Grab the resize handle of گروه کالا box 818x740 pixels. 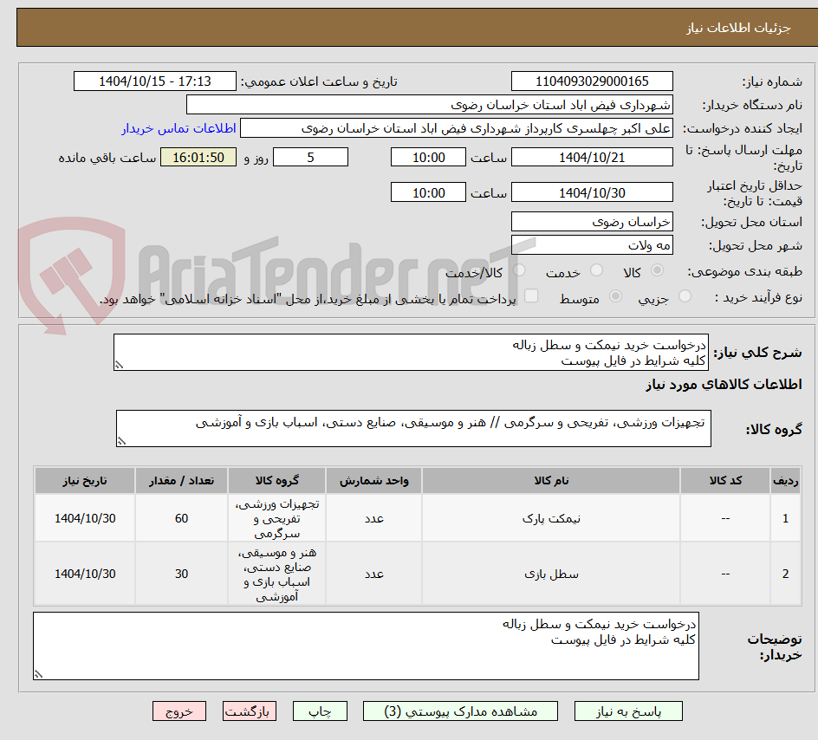pos(121,441)
